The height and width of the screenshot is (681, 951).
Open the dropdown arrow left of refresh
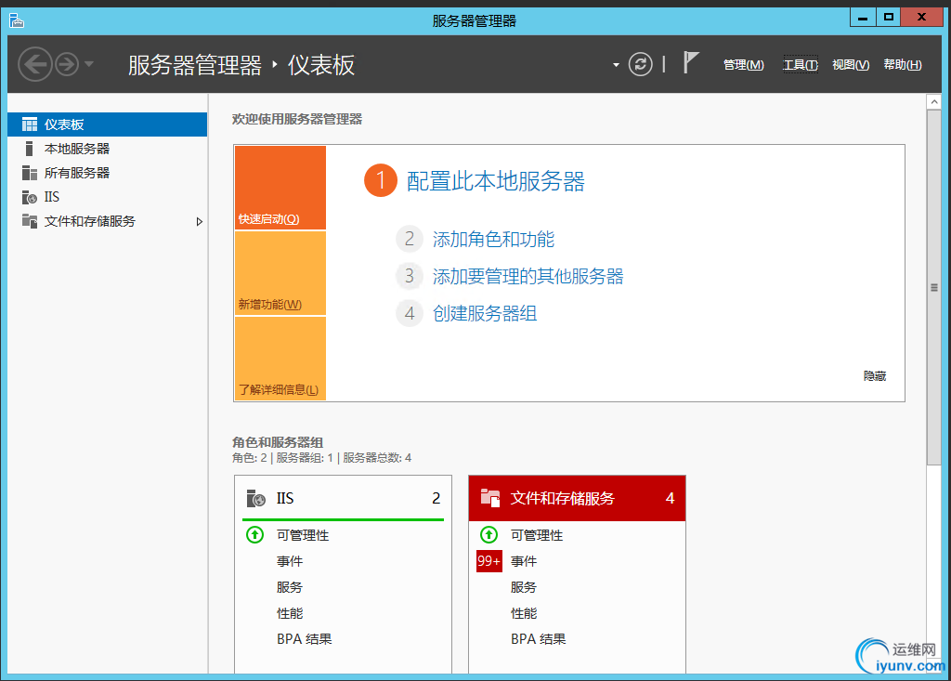[616, 64]
